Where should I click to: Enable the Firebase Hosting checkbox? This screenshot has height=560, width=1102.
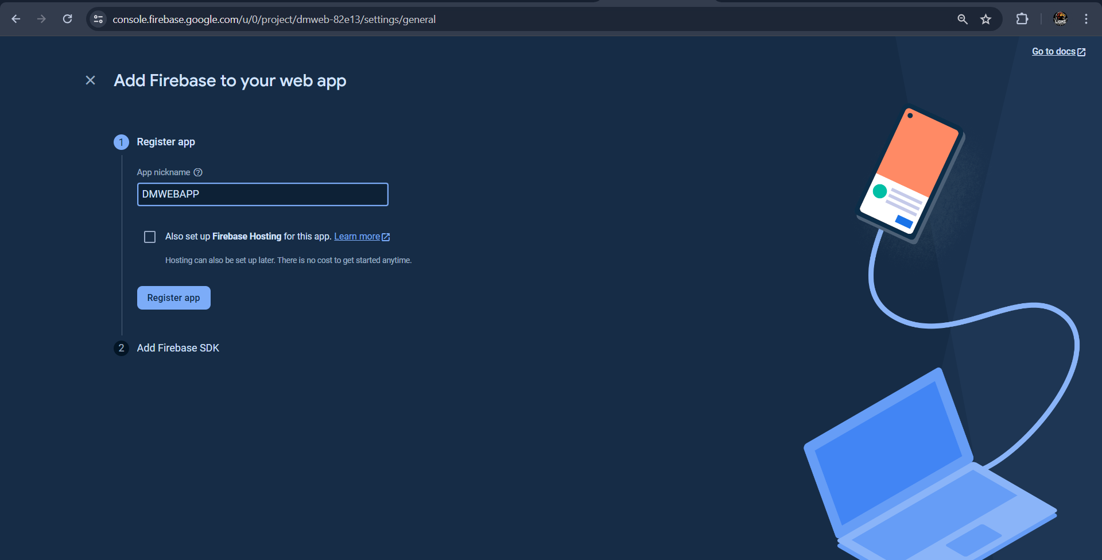coord(150,237)
